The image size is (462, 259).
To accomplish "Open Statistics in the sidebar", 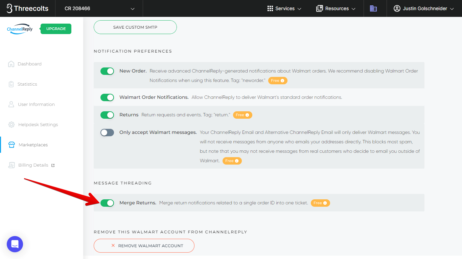I will coord(27,84).
